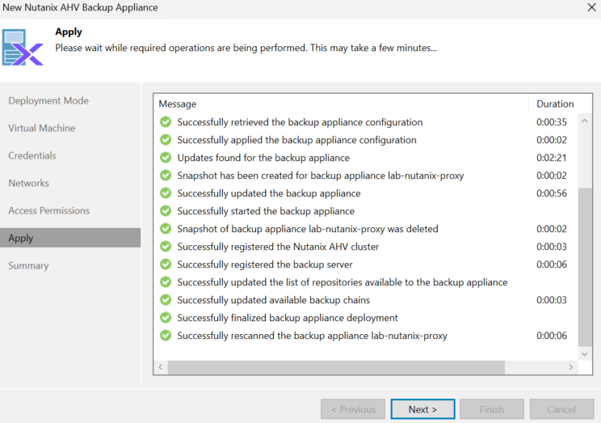Click green check beside 'Successfully registered the backup server'
This screenshot has width=601, height=423.
click(166, 264)
